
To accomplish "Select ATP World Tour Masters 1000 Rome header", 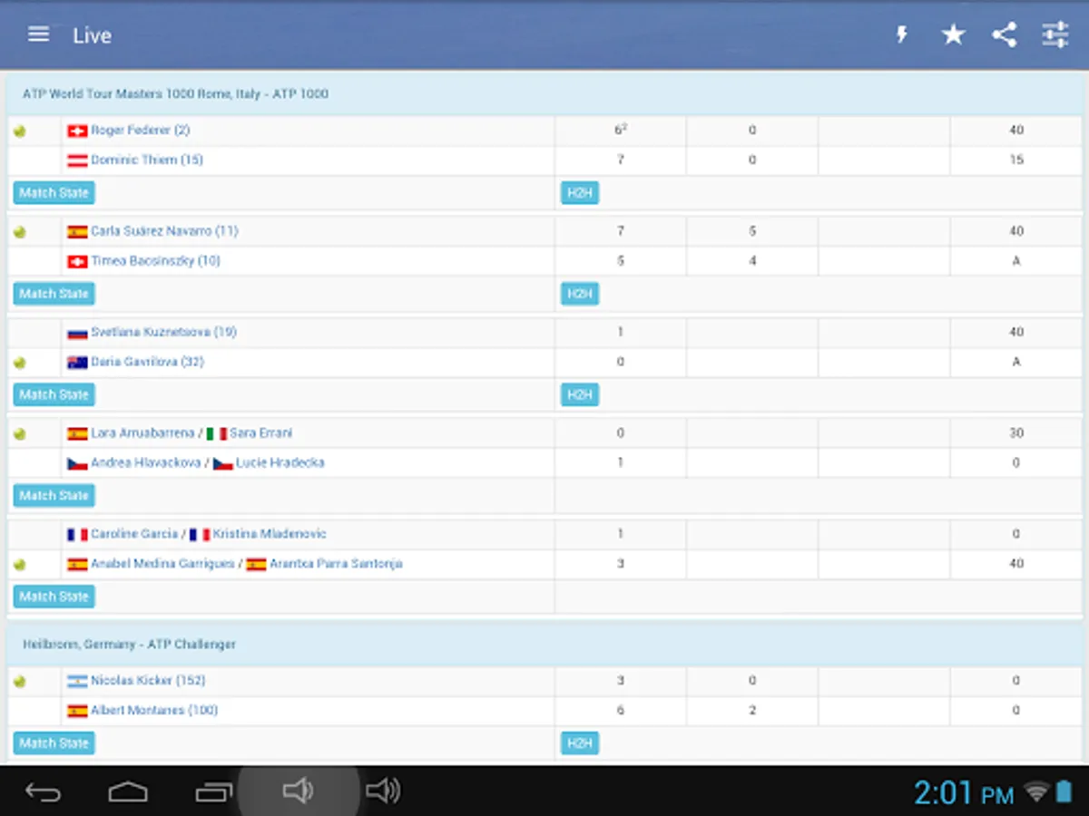I will pos(544,93).
